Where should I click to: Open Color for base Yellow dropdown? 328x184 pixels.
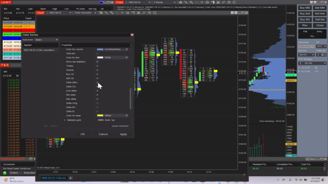[x=112, y=116]
